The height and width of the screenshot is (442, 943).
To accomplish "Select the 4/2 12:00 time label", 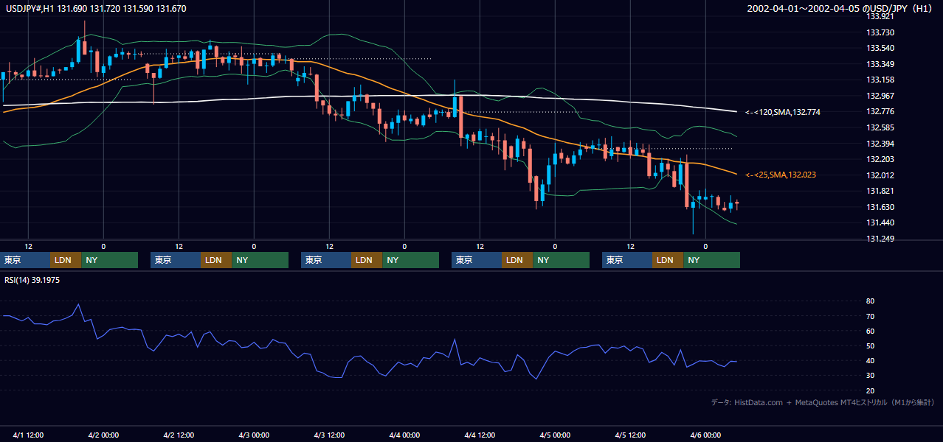I will coord(179,435).
